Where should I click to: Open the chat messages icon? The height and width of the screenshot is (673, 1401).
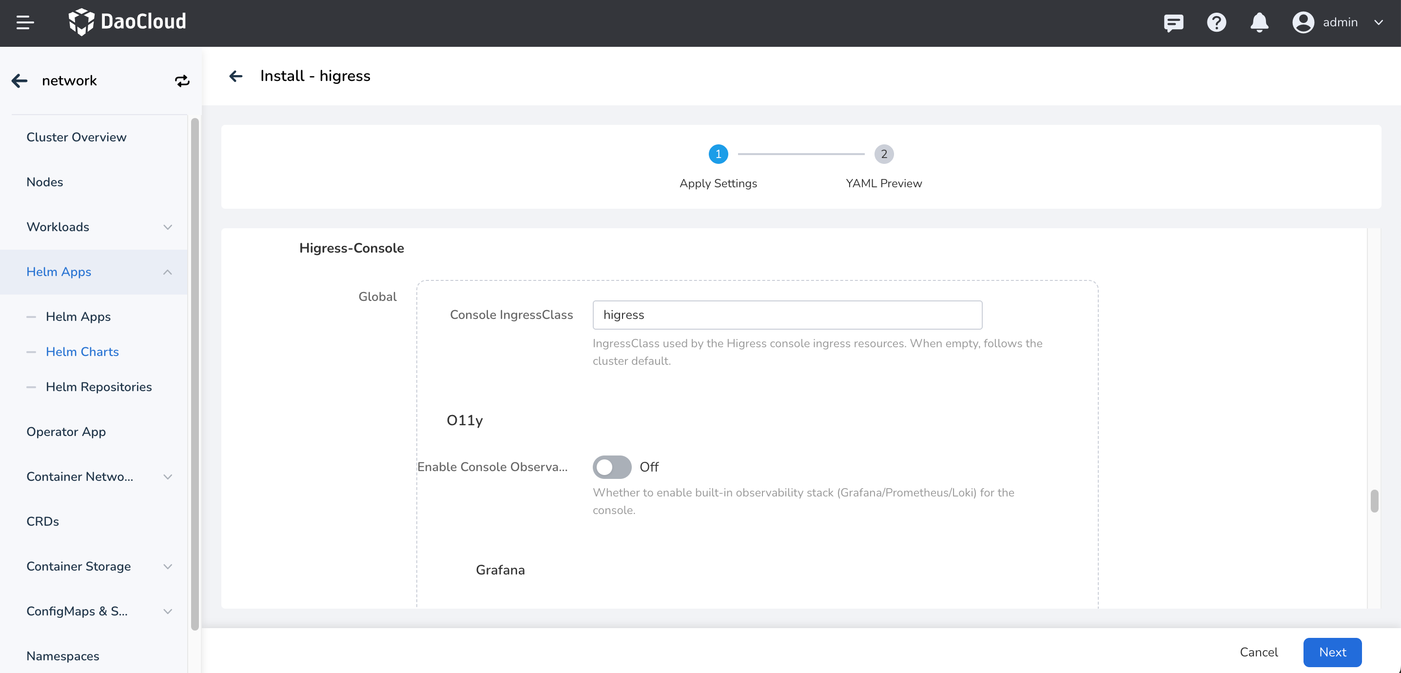tap(1173, 22)
